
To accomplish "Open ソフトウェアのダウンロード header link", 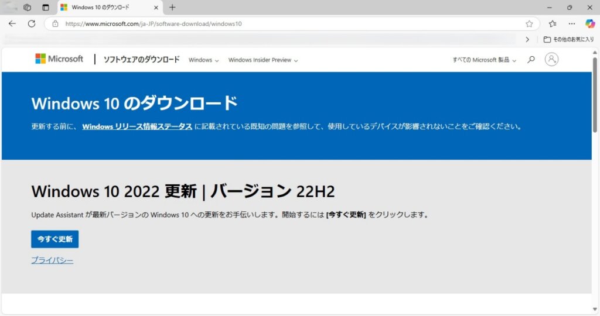I will (142, 59).
